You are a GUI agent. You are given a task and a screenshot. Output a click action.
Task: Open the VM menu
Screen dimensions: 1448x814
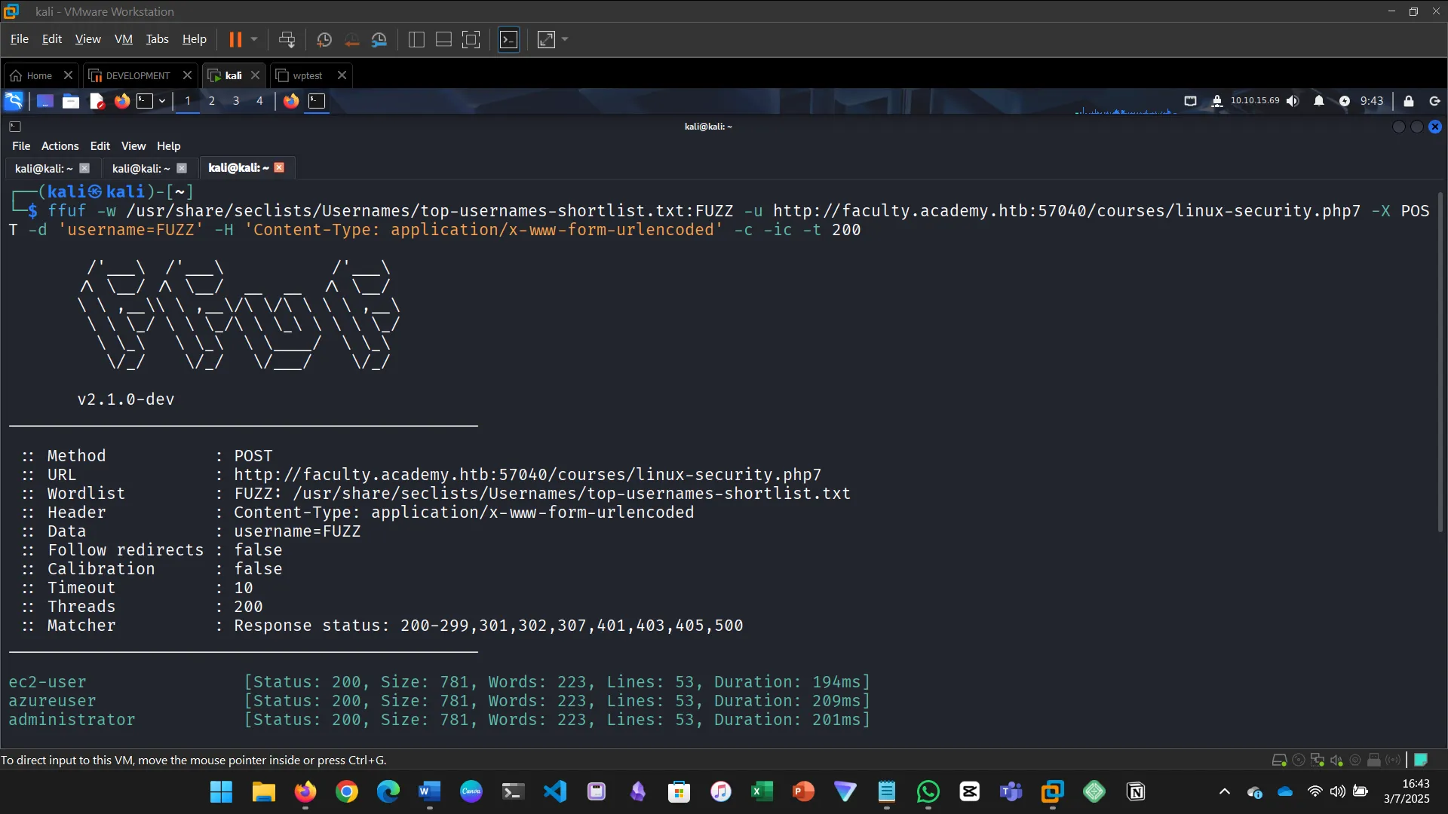[x=123, y=38]
